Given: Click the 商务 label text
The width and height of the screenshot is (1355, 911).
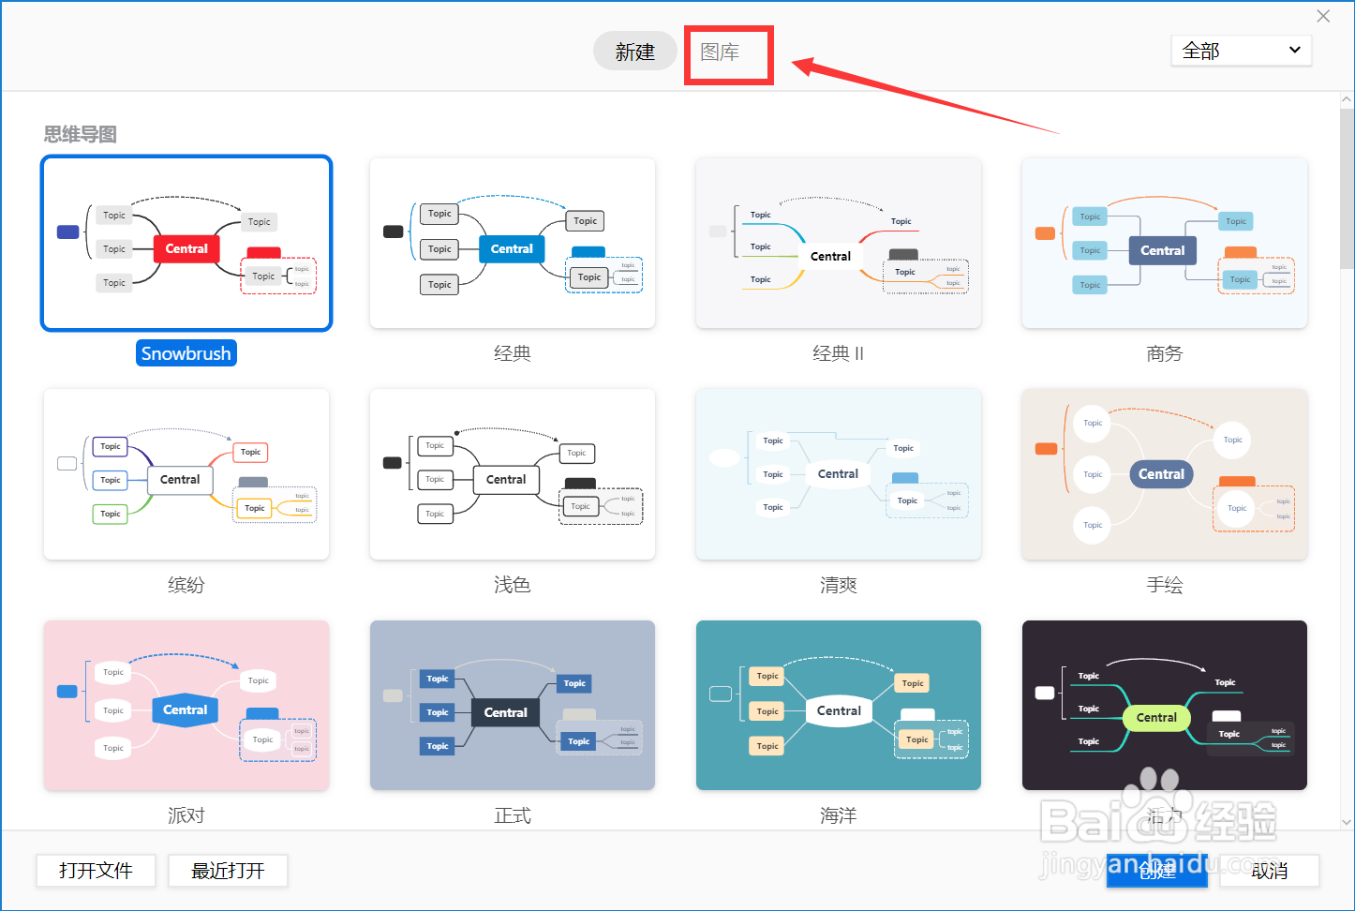Looking at the screenshot, I should (1165, 353).
